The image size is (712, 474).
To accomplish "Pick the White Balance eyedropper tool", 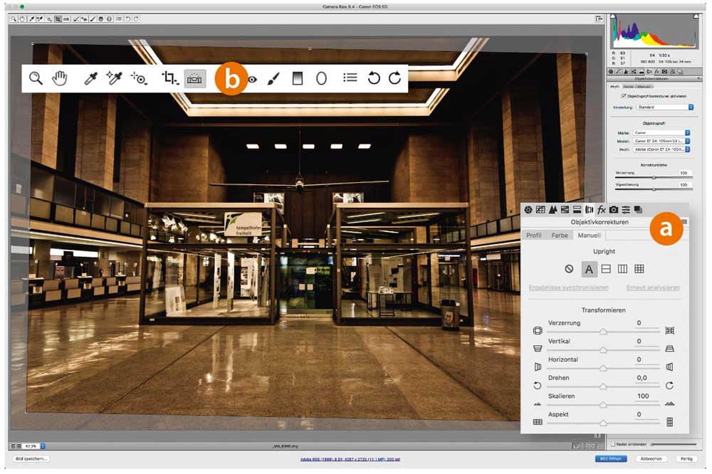I will (x=90, y=78).
